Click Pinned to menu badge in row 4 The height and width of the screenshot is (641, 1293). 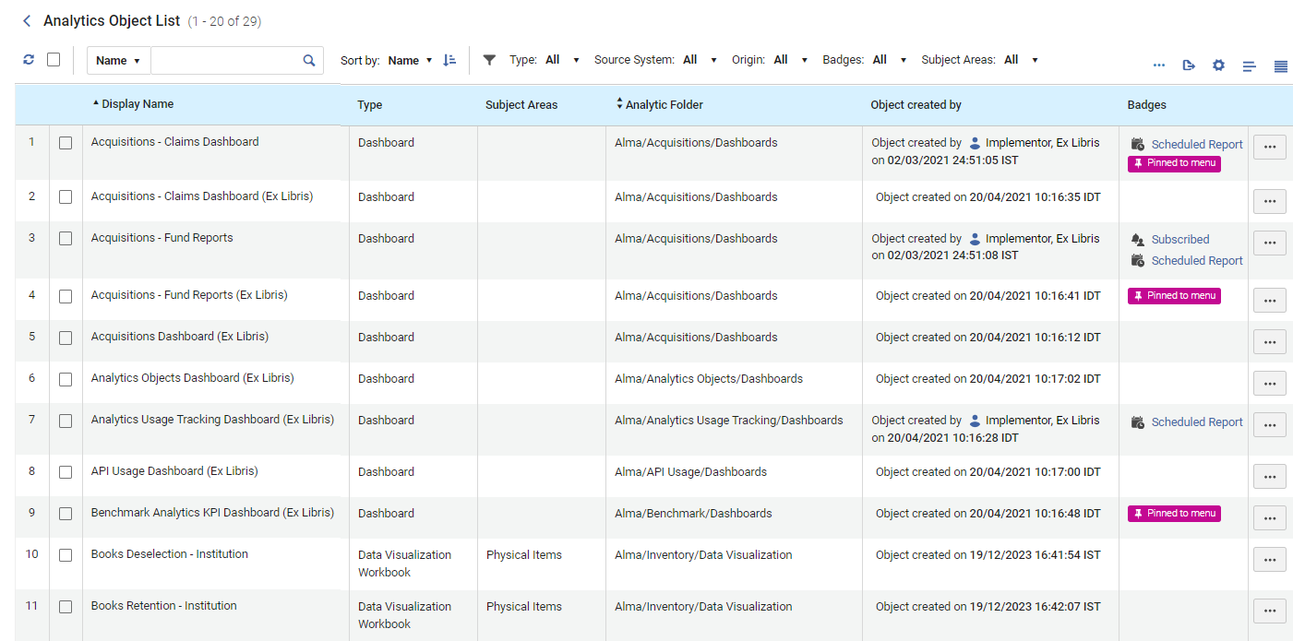(x=1174, y=296)
